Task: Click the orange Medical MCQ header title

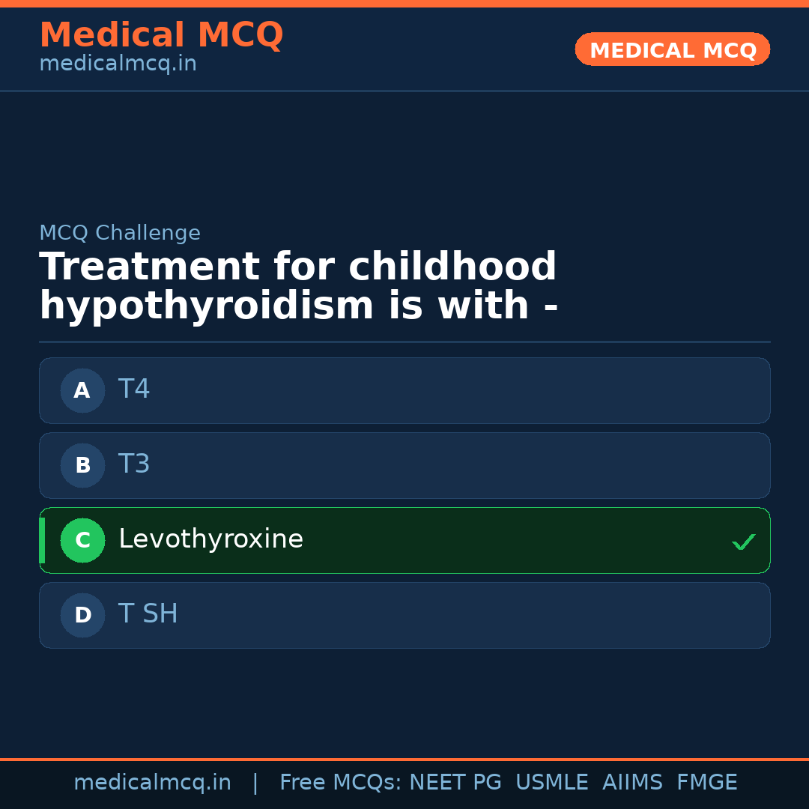Action: click(x=161, y=35)
